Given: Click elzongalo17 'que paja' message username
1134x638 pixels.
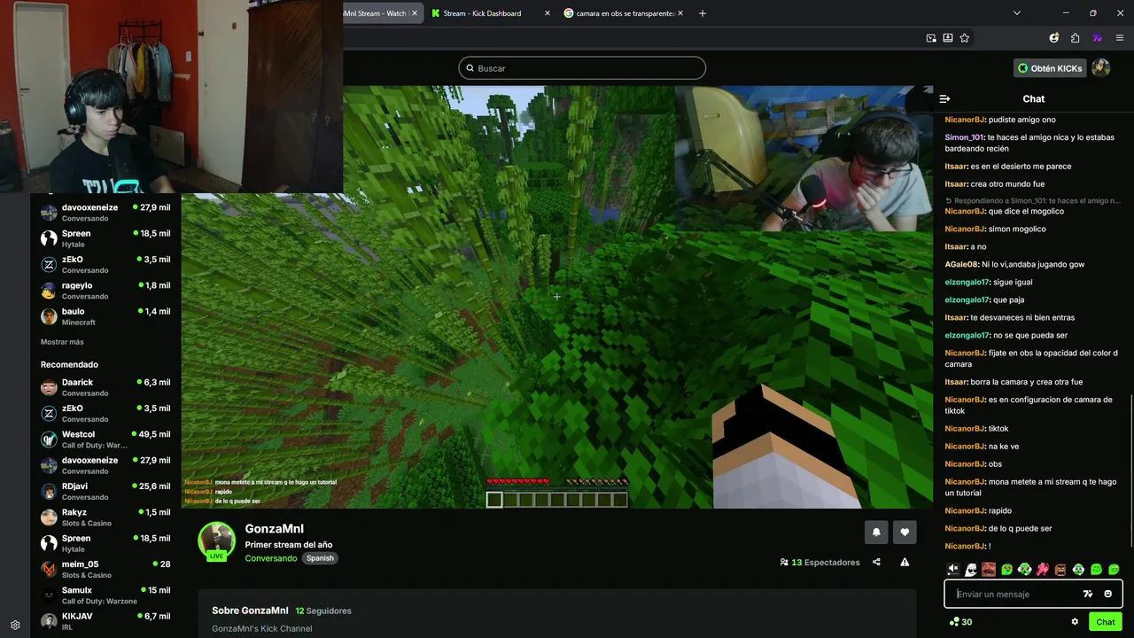Looking at the screenshot, I should 967,300.
